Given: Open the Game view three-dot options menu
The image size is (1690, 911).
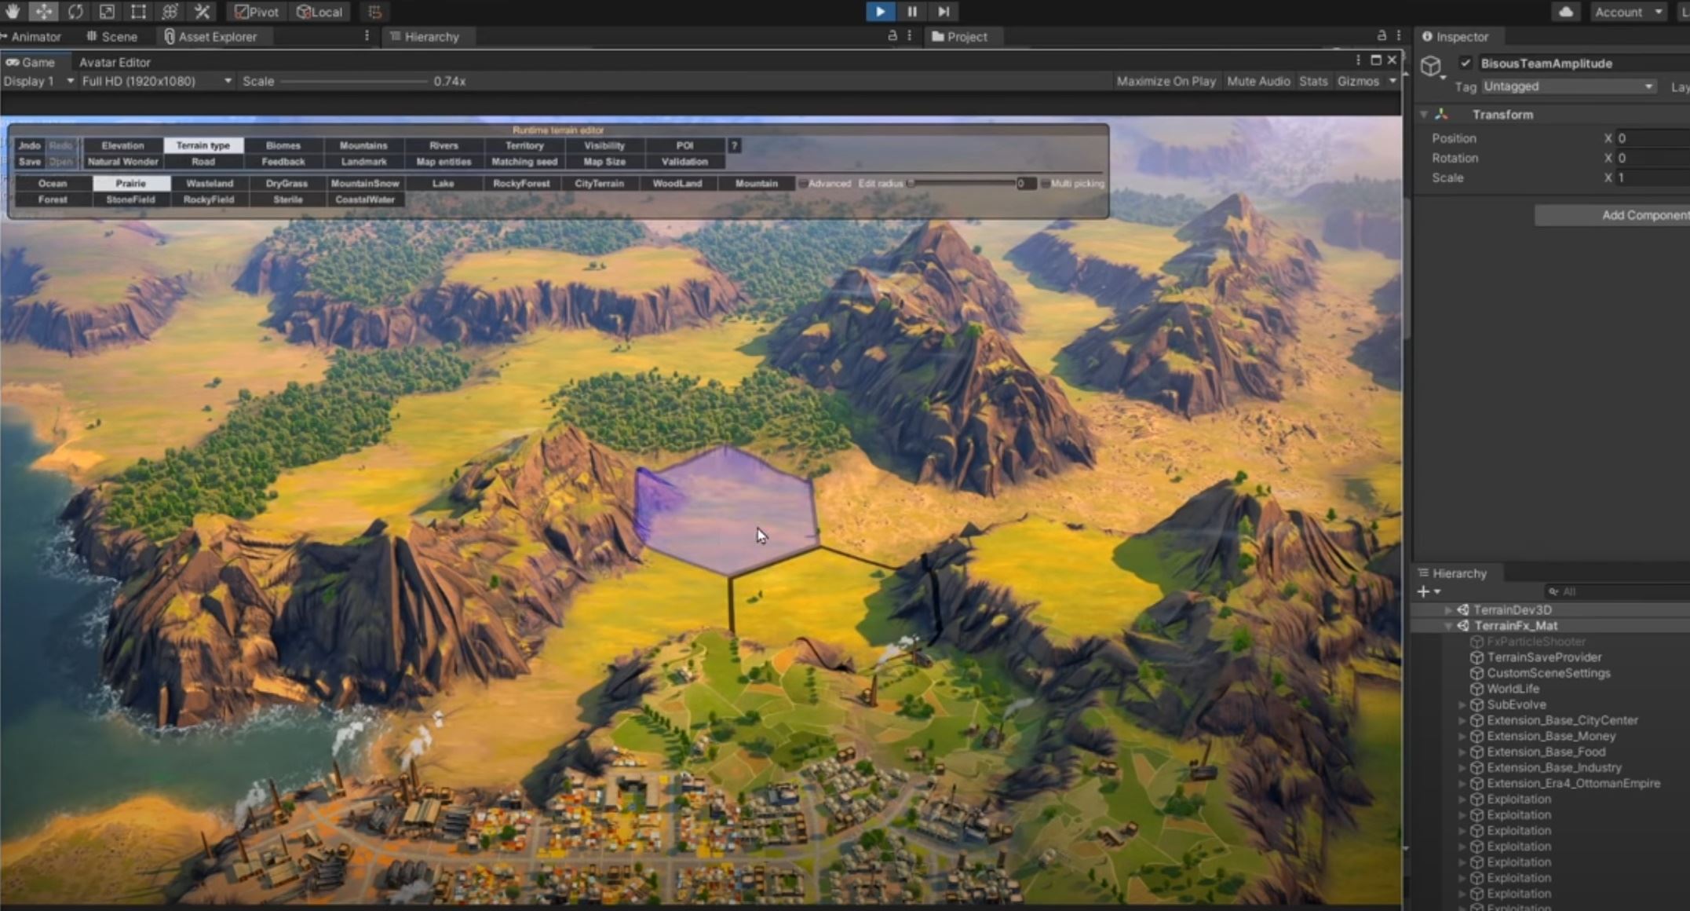Looking at the screenshot, I should click(x=1358, y=60).
